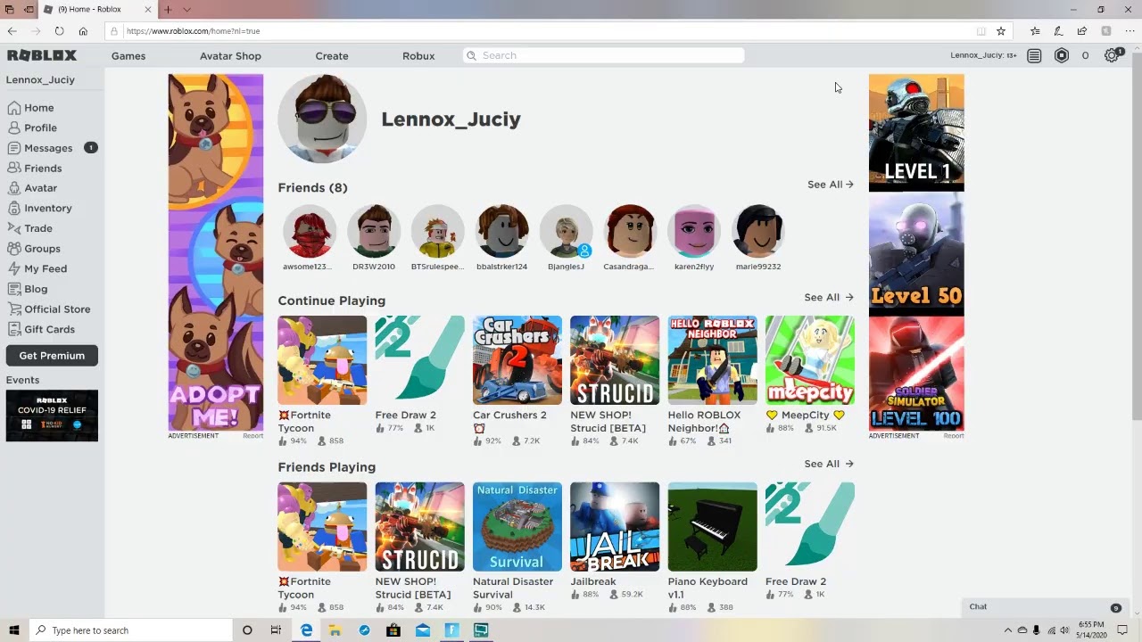
Task: Go to Friends in the sidebar
Action: [x=35, y=168]
